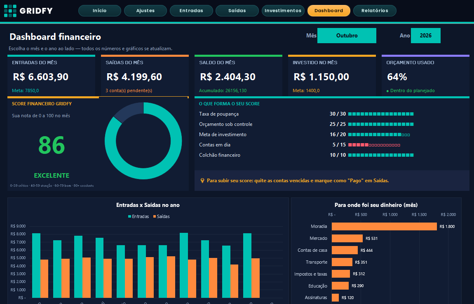Click the R$ 1.800 data label
The width and height of the screenshot is (474, 304).
[x=447, y=227]
